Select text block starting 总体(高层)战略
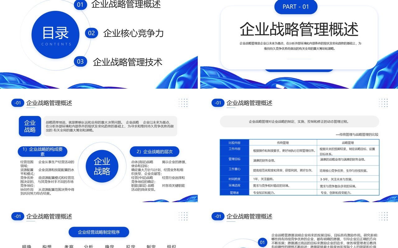 [x=159, y=176]
